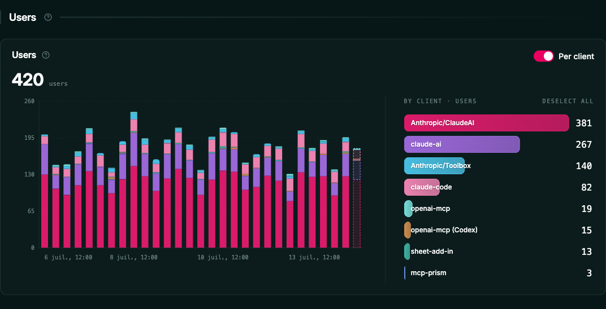
Task: Toggle claude-ai client bar
Action: coord(462,144)
